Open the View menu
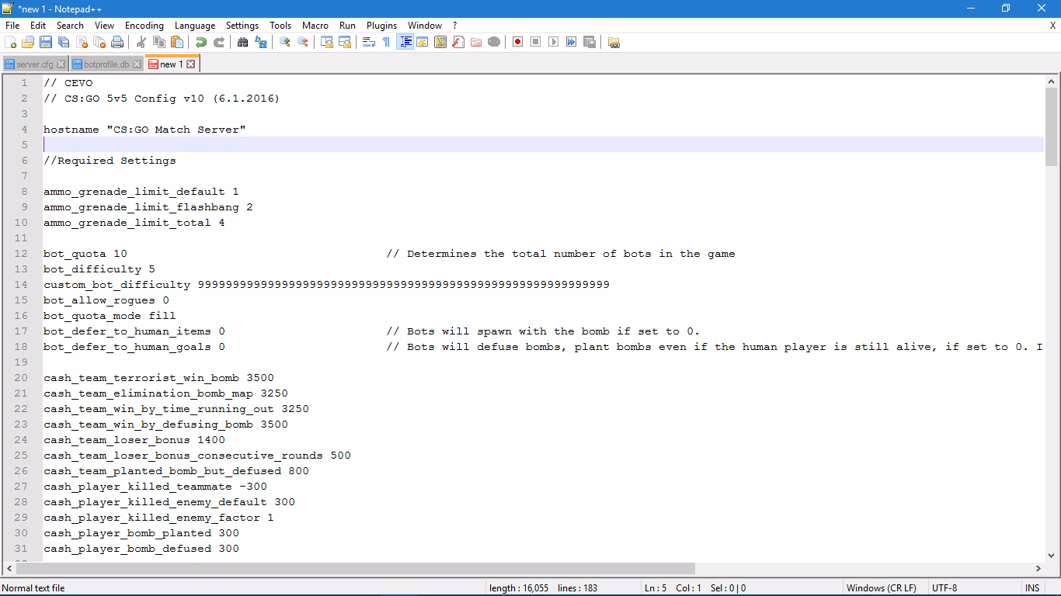Screen dimensions: 1061x596 pos(104,26)
